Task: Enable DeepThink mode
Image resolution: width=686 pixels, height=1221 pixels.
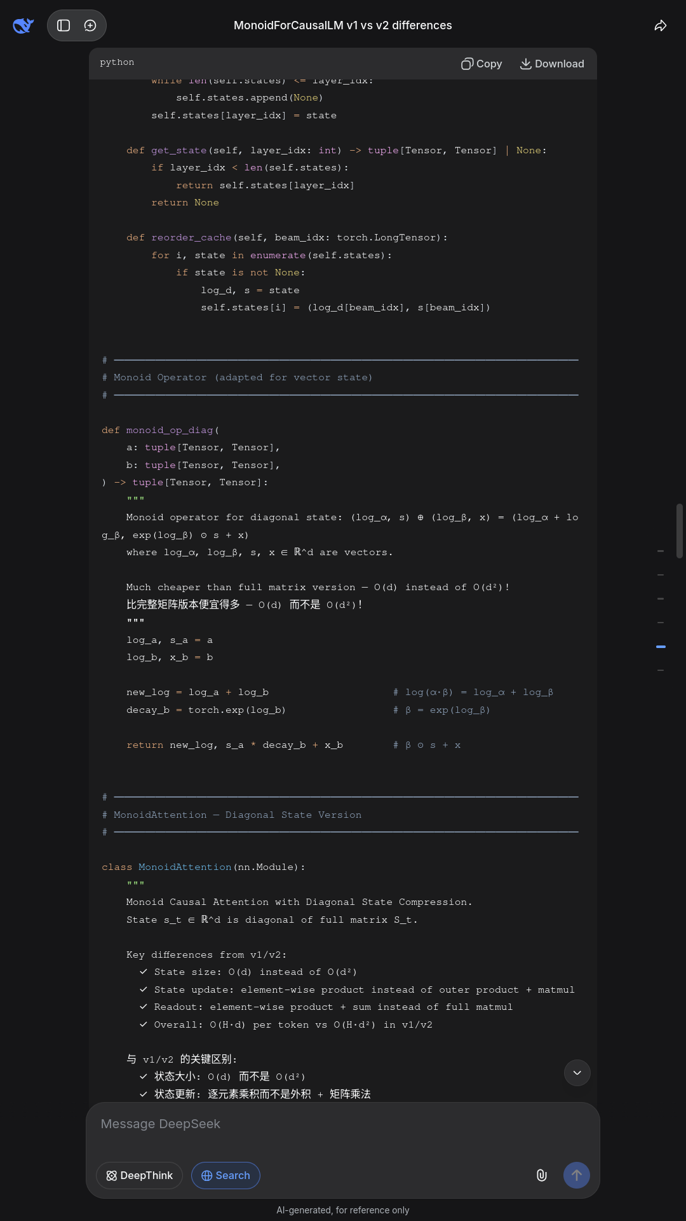Action: 139,1175
